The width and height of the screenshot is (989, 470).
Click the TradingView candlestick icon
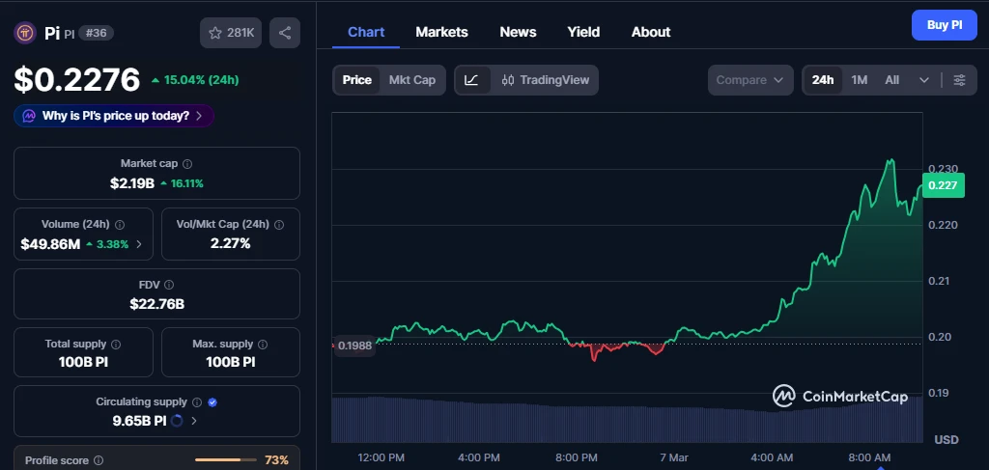(x=508, y=80)
